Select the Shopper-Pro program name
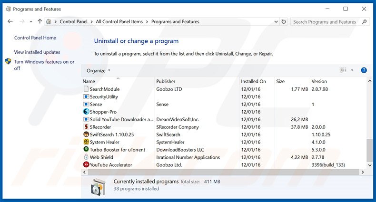The height and width of the screenshot is (202, 376). coord(103,112)
